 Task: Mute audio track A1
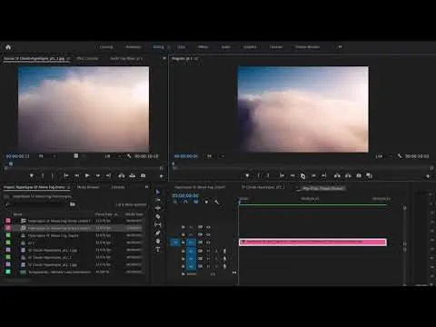[208, 251]
